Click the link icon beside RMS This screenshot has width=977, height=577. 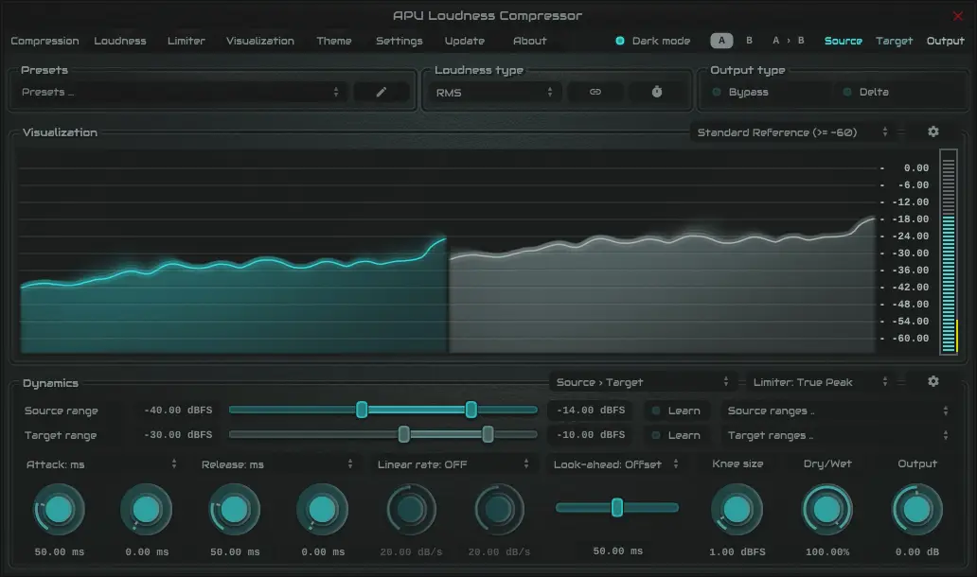[x=595, y=92]
